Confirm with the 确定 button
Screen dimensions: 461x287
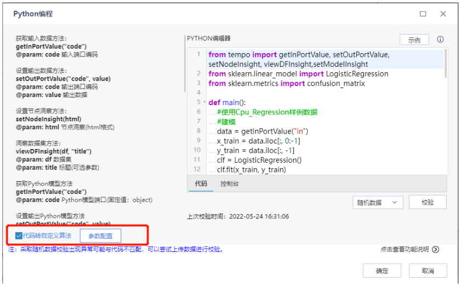coord(382,271)
